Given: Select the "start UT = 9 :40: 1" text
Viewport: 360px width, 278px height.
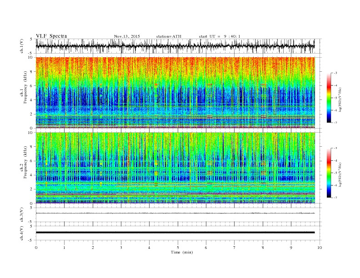Looking at the screenshot, I should click(220, 36).
